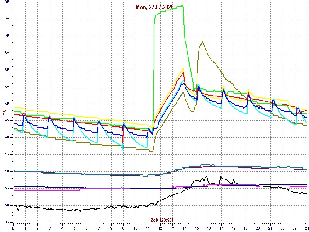Click the 80 label on temperature axis

pos(7,2)
